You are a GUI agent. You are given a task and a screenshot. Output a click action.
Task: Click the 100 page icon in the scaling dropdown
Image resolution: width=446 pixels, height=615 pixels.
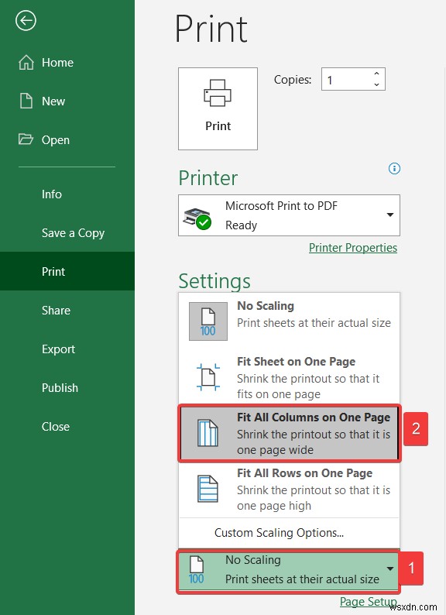[x=196, y=569]
